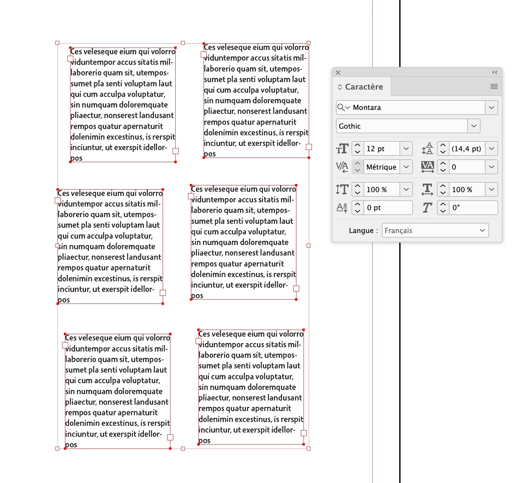Click the font size icon
This screenshot has height=483, width=523.
342,149
